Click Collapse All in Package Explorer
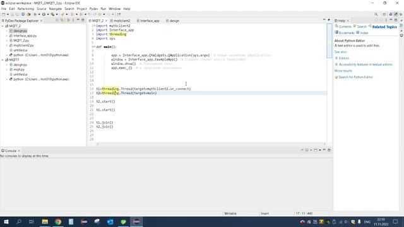The height and width of the screenshot is (227, 404). click(57, 20)
